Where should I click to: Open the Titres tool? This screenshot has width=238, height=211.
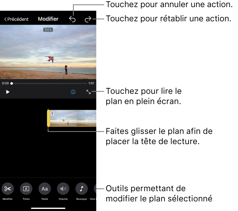coord(26,189)
